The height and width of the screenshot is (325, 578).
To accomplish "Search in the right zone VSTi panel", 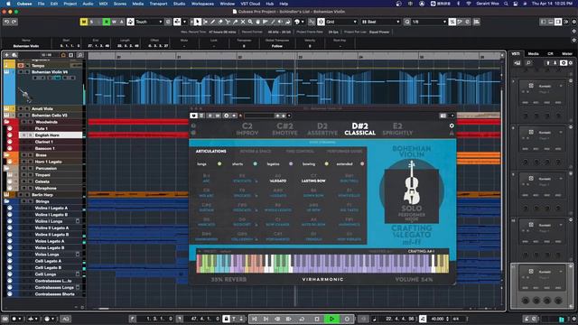I will pyautogui.click(x=528, y=63).
